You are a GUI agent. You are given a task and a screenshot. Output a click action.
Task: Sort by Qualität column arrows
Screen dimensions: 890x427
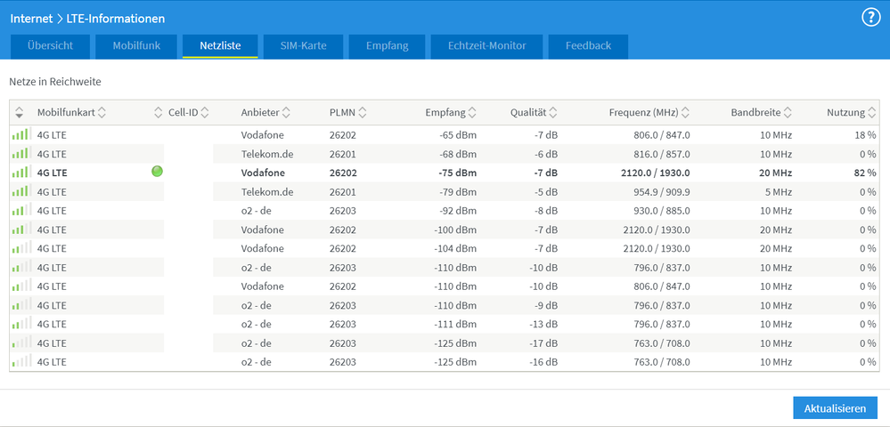point(553,113)
